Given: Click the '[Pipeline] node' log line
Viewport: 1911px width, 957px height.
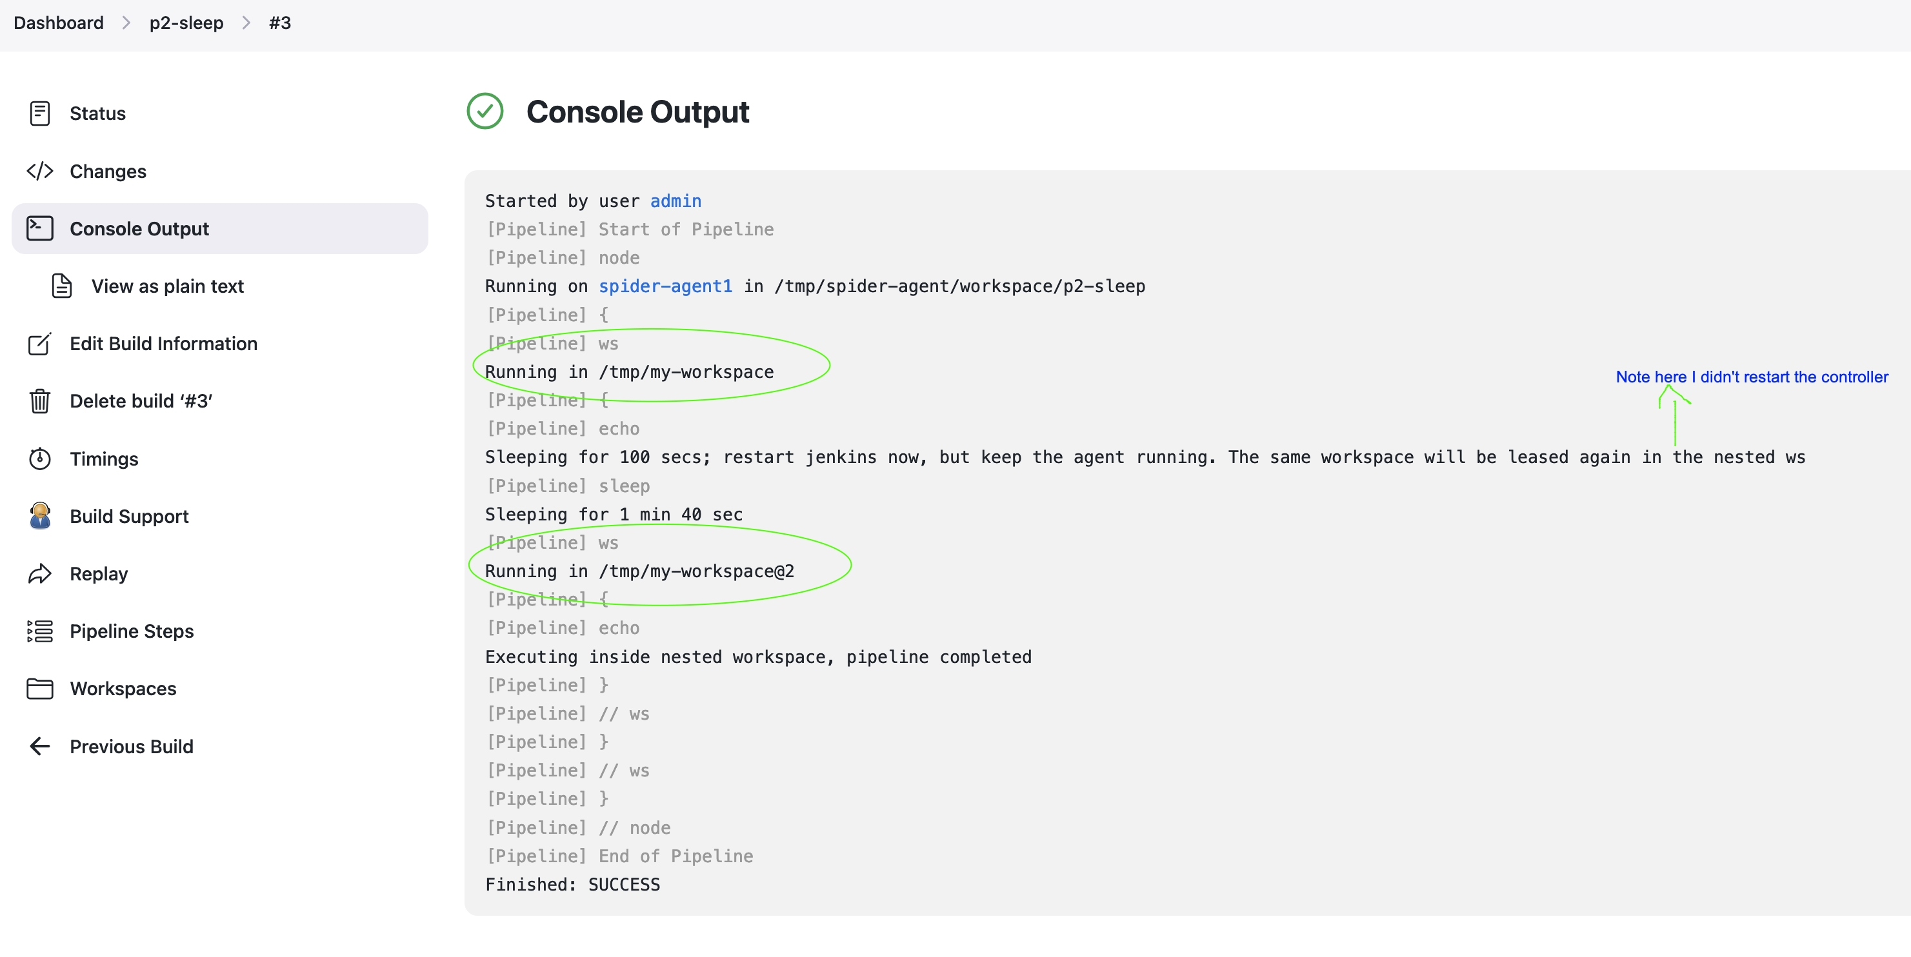Looking at the screenshot, I should 563,257.
